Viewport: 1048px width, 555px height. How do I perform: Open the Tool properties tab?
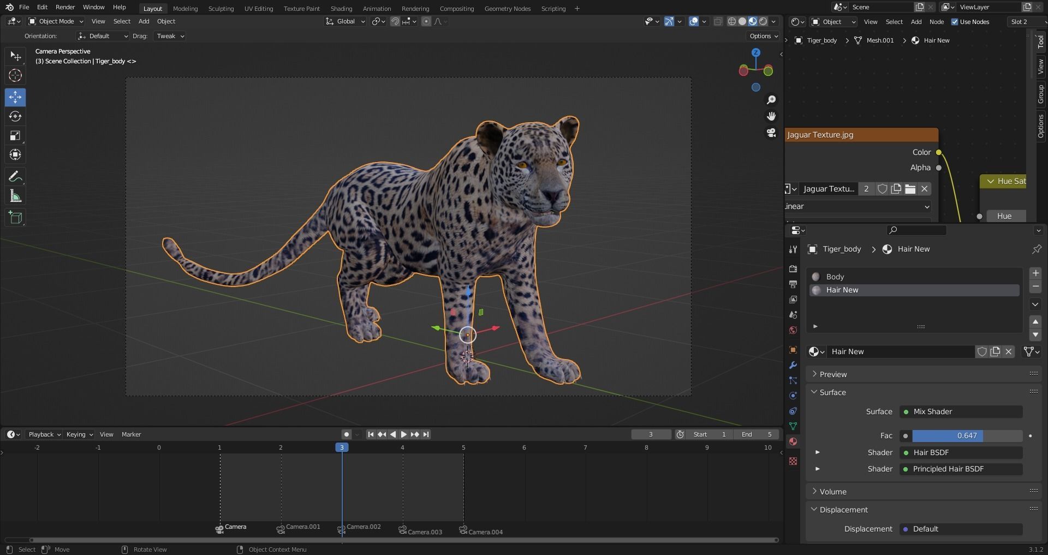(793, 249)
